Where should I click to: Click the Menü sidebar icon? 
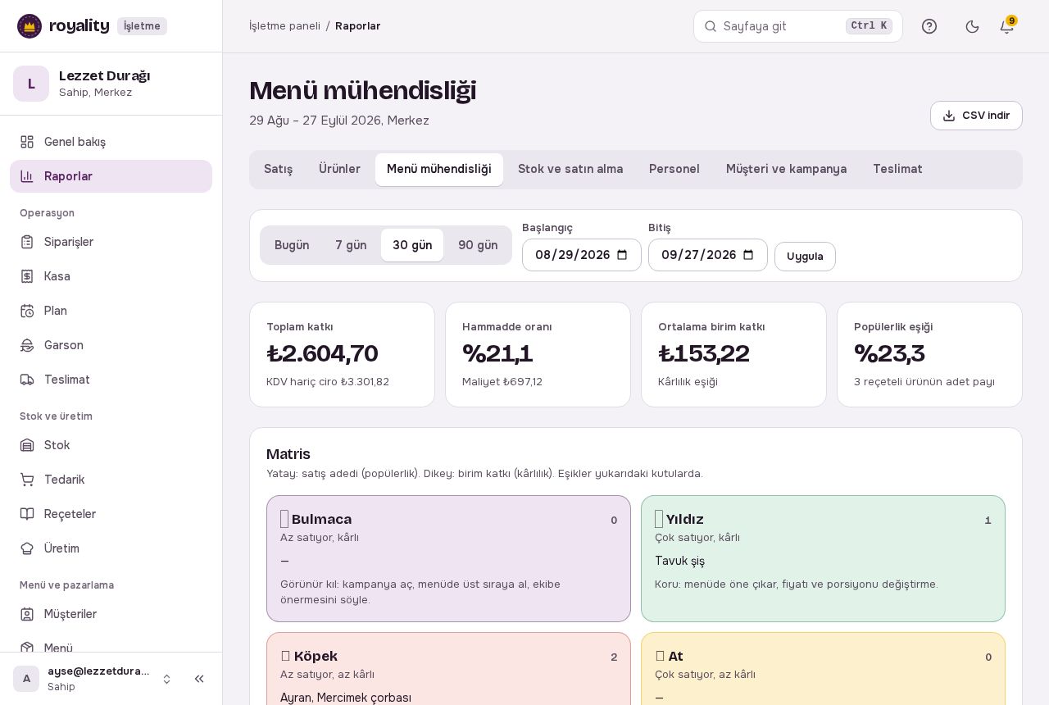coord(27,648)
